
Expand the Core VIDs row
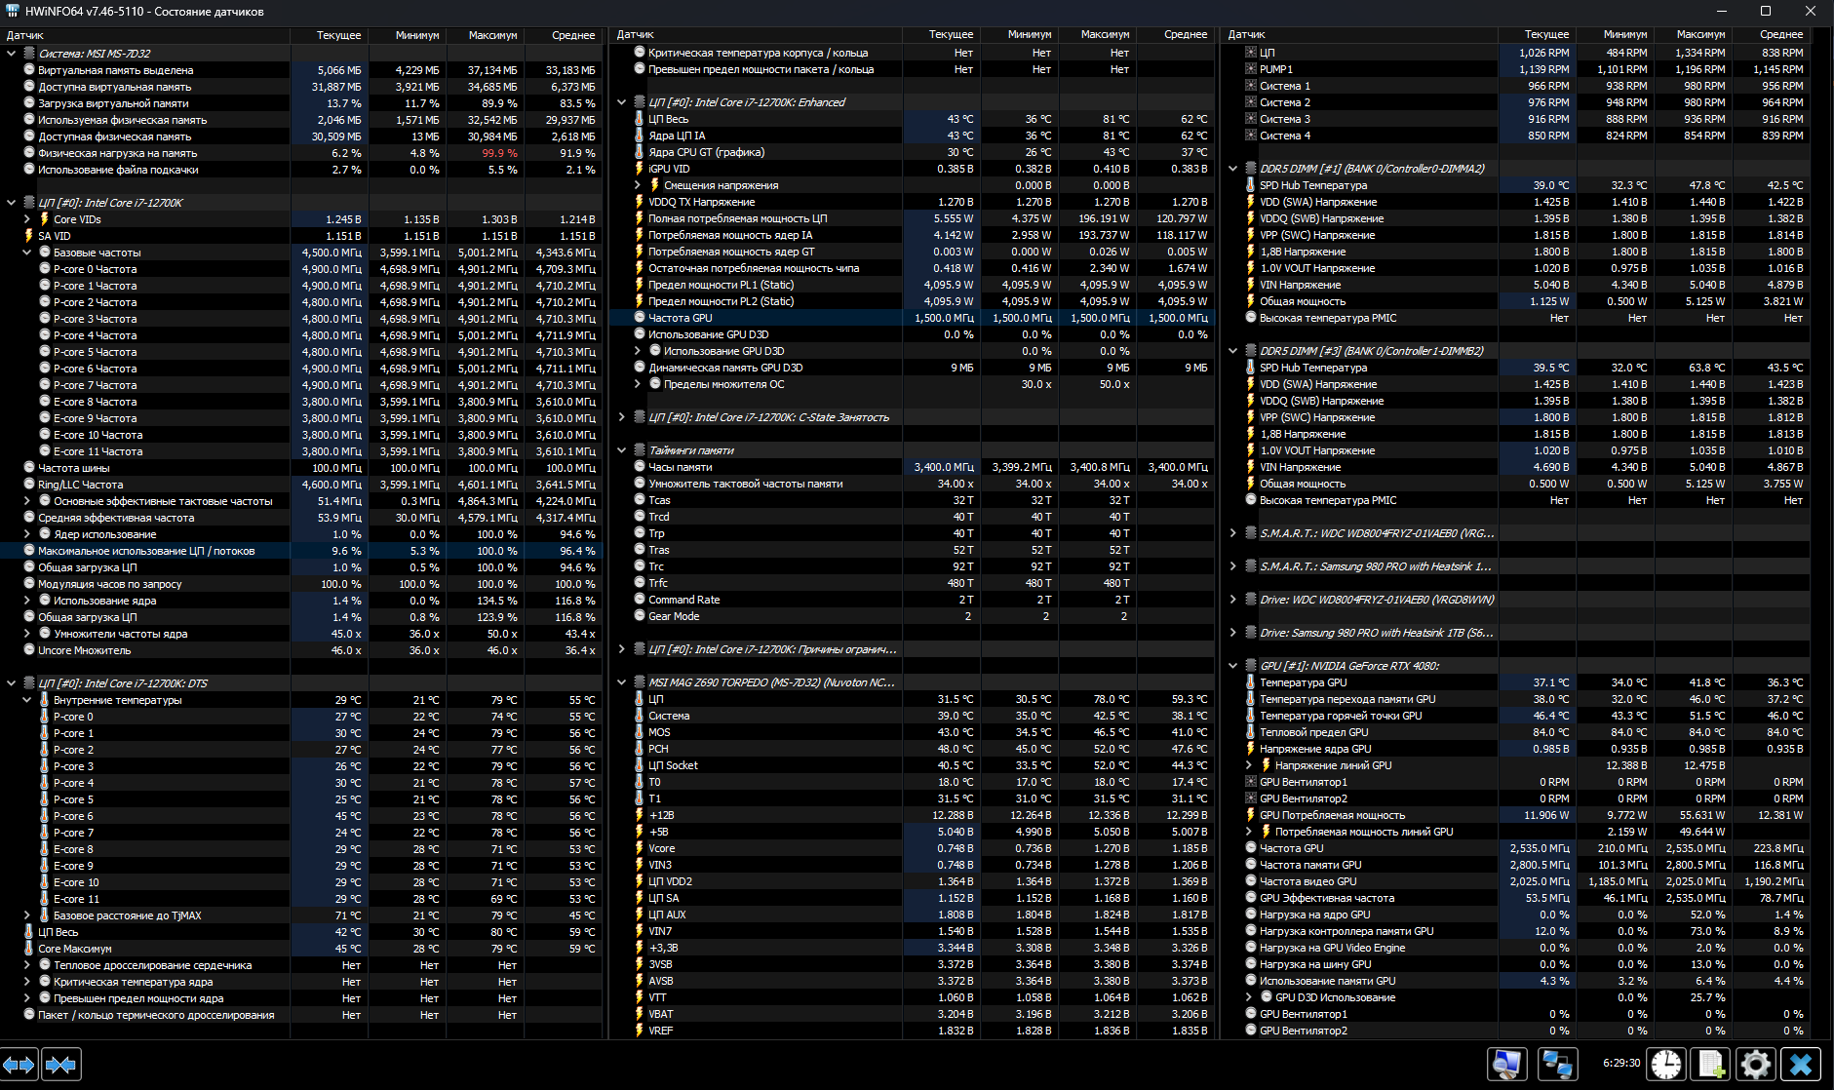(27, 219)
